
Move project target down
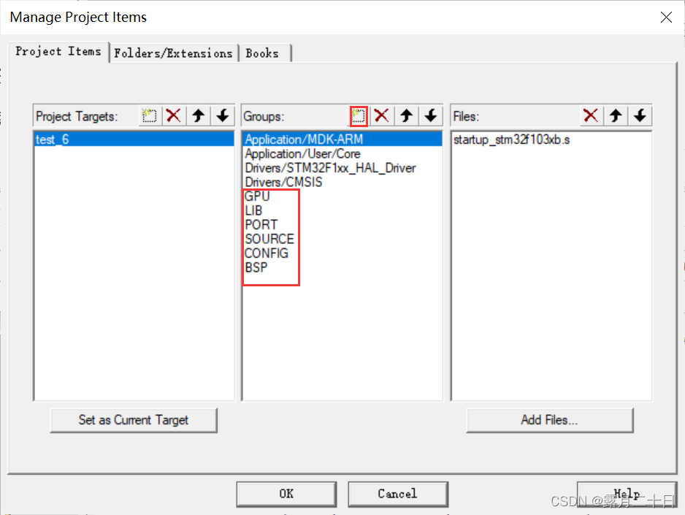223,115
